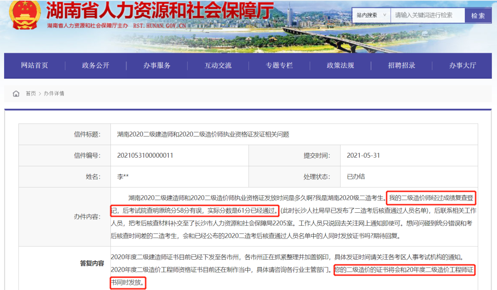Click the letter number 2021053100000011

click(145, 155)
